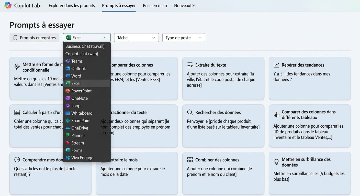Screen dimensions: 360x196
Task: Select the SharePoint icon in the list
Action: pos(67,120)
